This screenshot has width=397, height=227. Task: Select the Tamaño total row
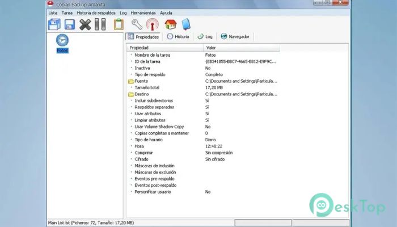[x=203, y=87]
